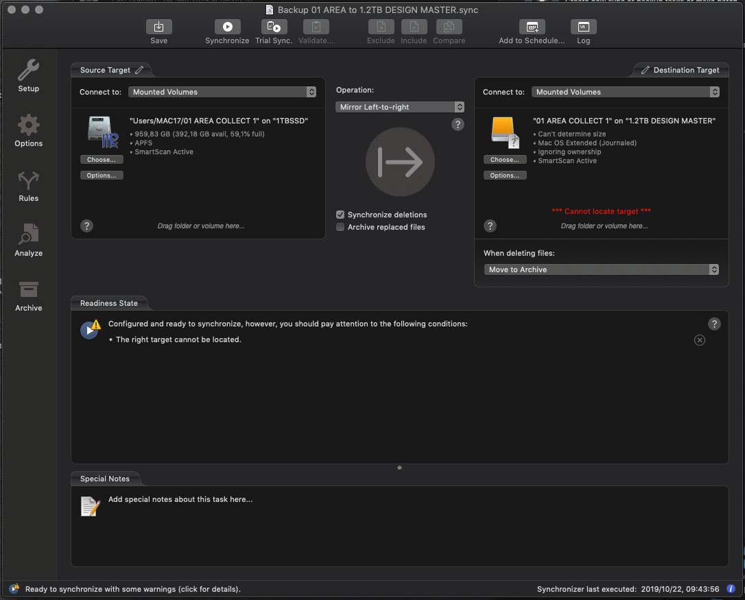Image resolution: width=745 pixels, height=600 pixels.
Task: Select the Source Target tab
Action: point(111,70)
